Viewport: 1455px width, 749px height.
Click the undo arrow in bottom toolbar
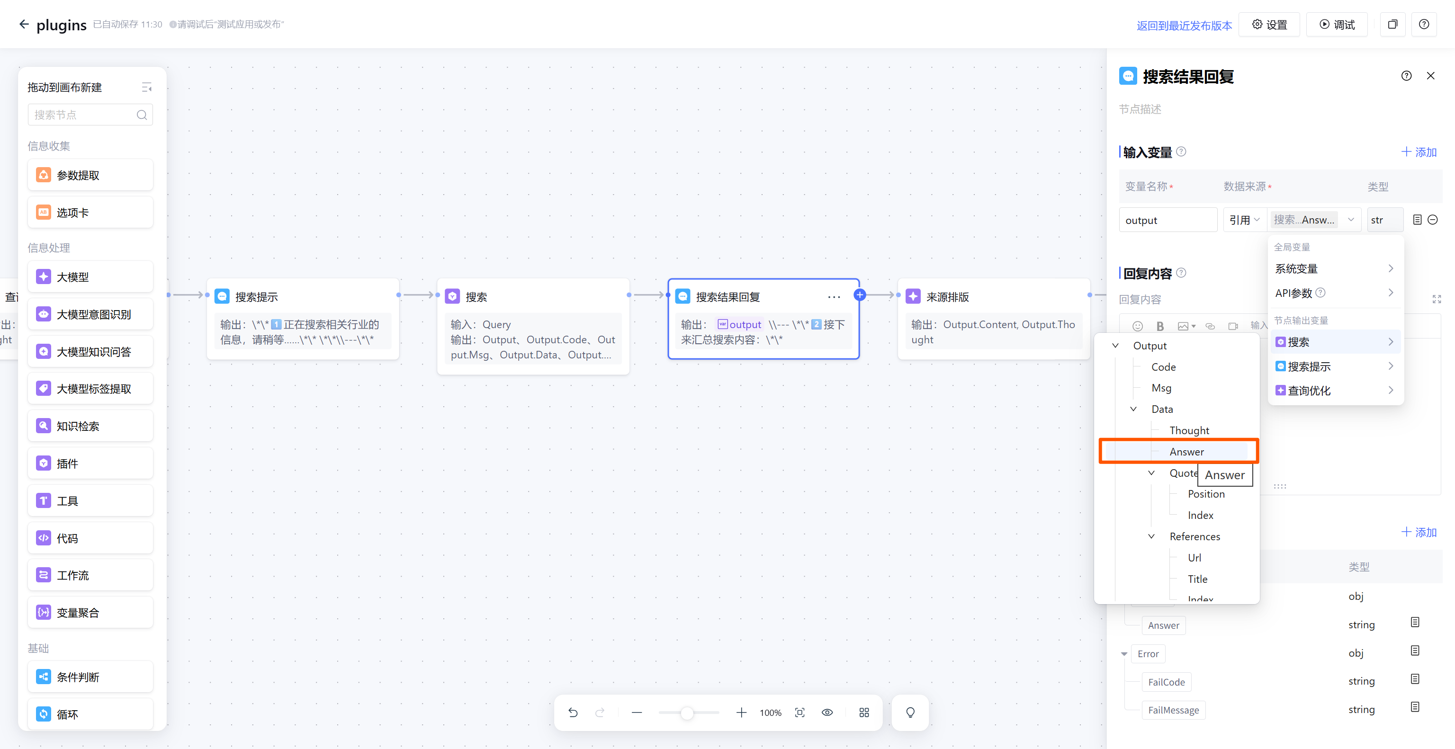click(573, 713)
